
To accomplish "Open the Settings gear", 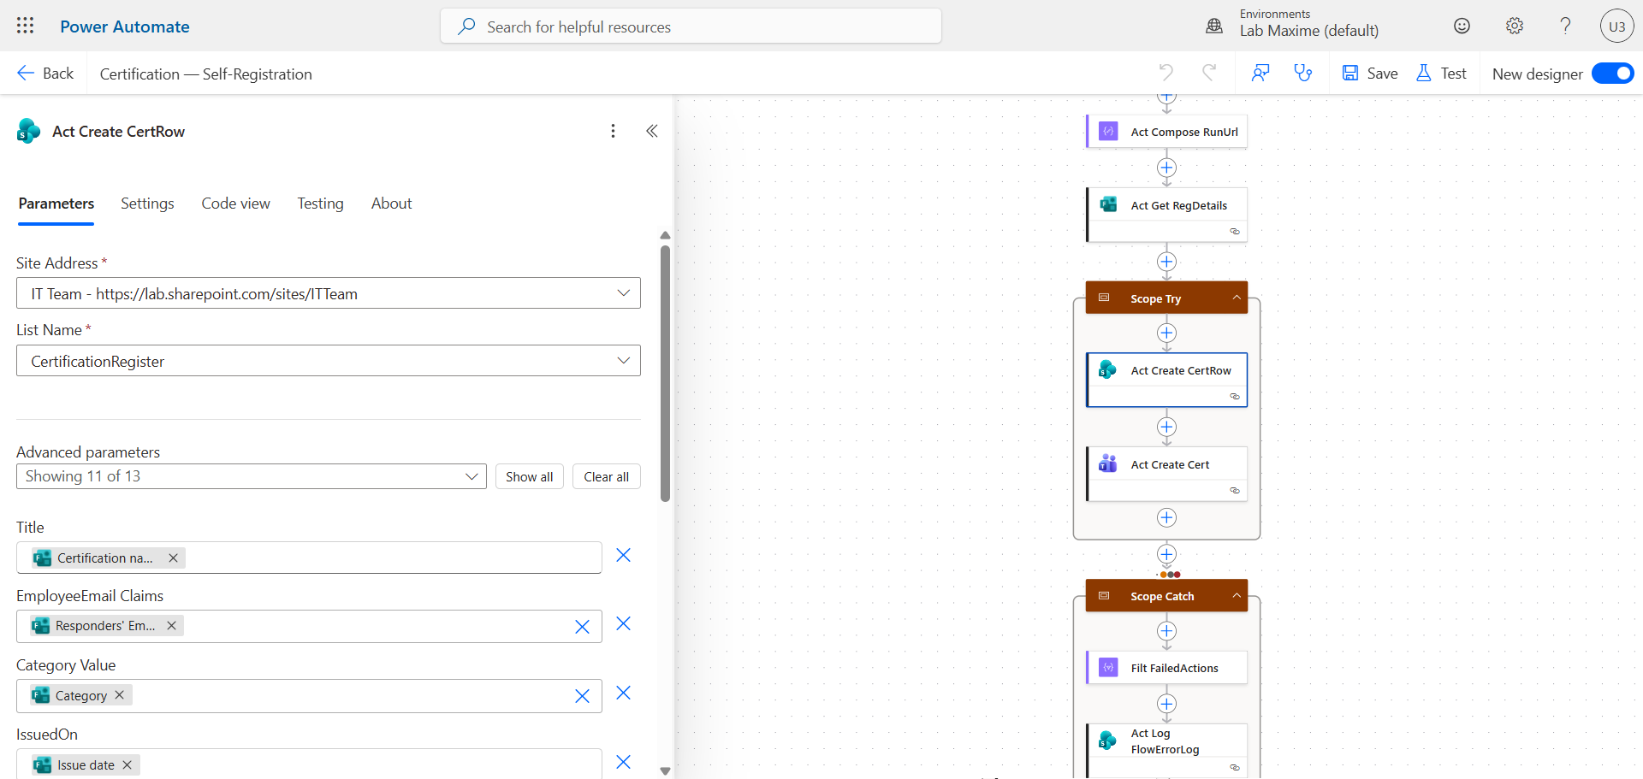I will click(1515, 26).
